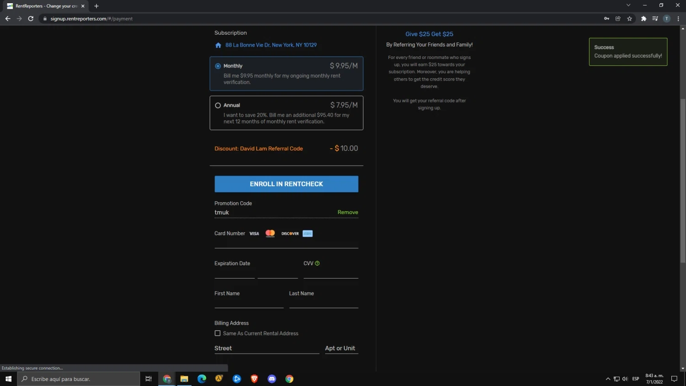686x386 pixels.
Task: View site info via the padlock icon
Action: (45, 19)
